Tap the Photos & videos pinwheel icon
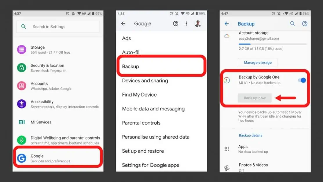323x182 pixels. (227, 168)
